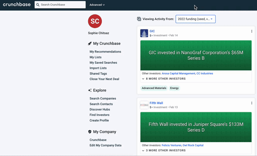
Task: Open the Viewing Activity From dropdown
Action: pos(195,19)
